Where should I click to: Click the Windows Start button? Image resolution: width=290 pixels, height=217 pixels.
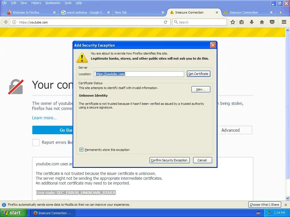click(13, 213)
